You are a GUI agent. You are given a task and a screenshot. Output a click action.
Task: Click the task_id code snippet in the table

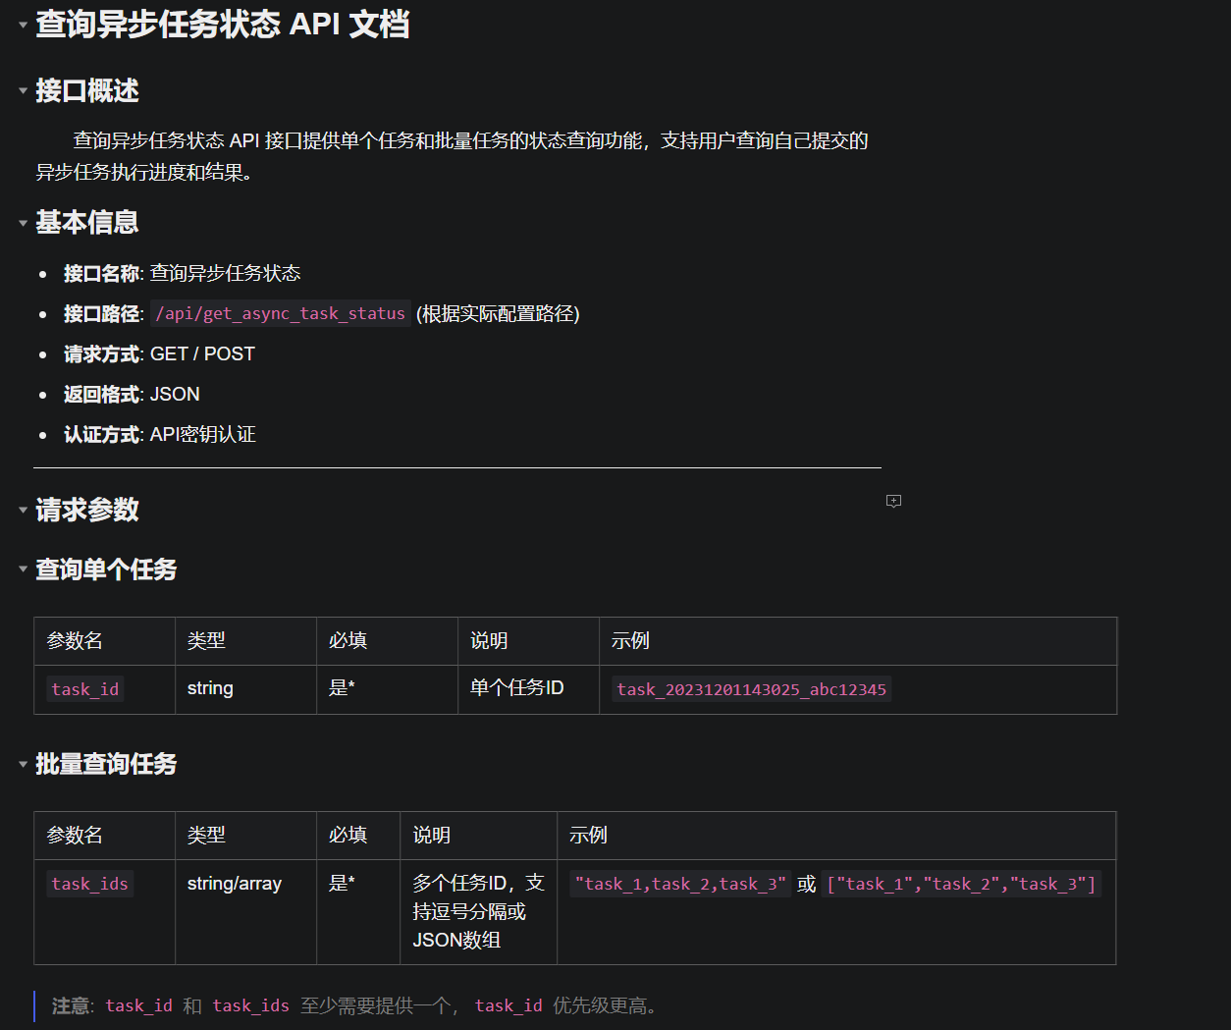(x=84, y=689)
